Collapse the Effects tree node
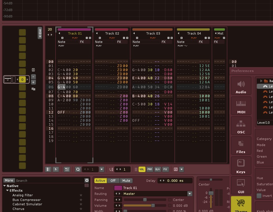This screenshot has width=273, height=212. click(x=8, y=191)
